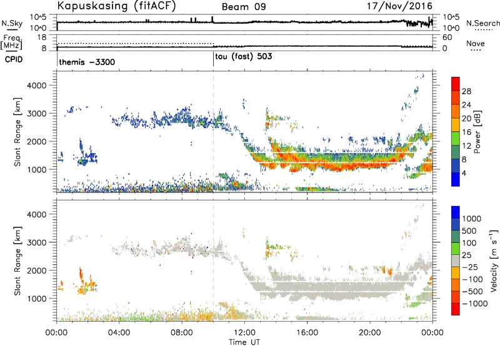Click the '-1000' tick on velocity color bar

click(x=475, y=304)
